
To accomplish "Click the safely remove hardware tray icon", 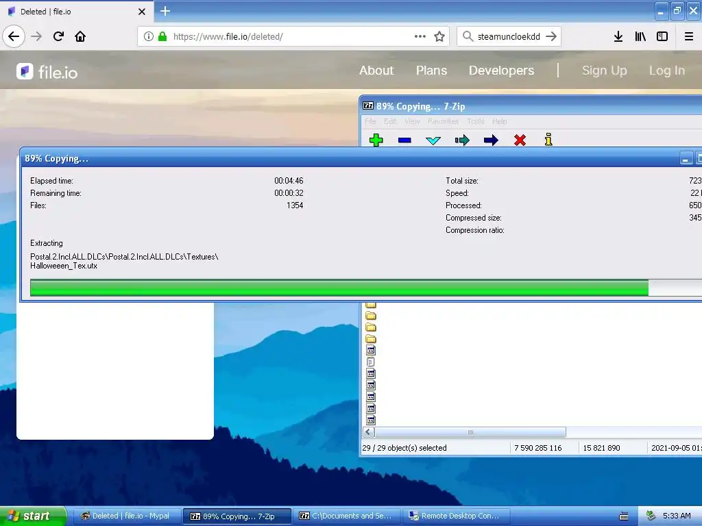I will tap(651, 516).
